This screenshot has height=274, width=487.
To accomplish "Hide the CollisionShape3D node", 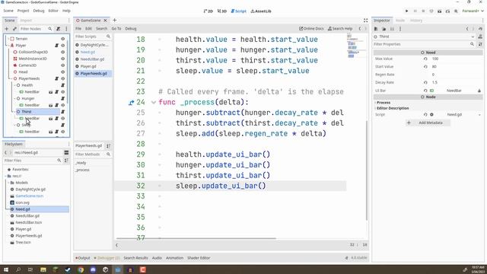I will point(62,53).
